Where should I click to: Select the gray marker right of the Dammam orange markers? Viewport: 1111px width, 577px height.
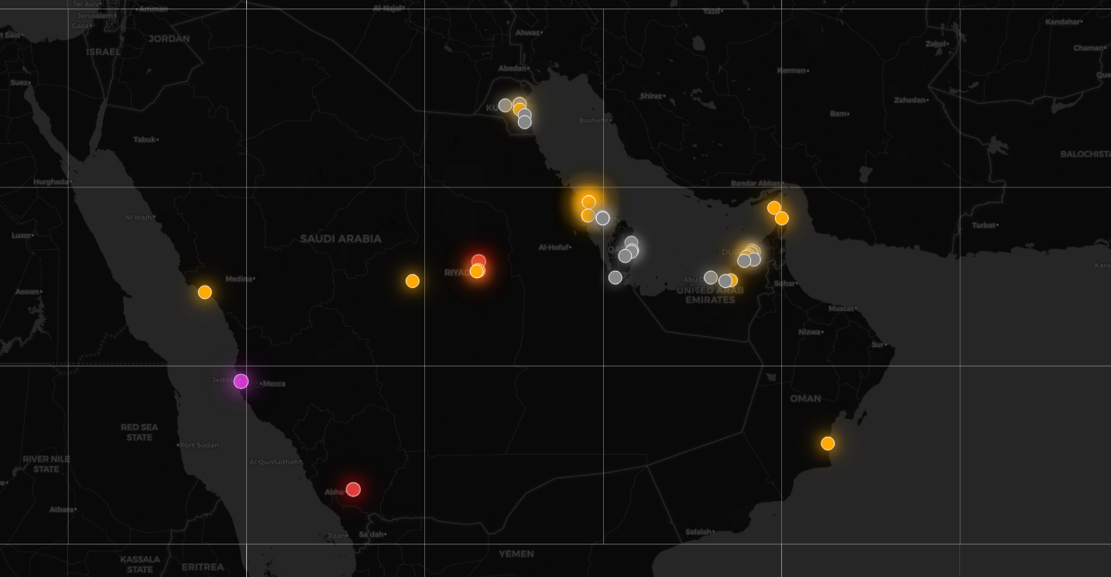602,218
